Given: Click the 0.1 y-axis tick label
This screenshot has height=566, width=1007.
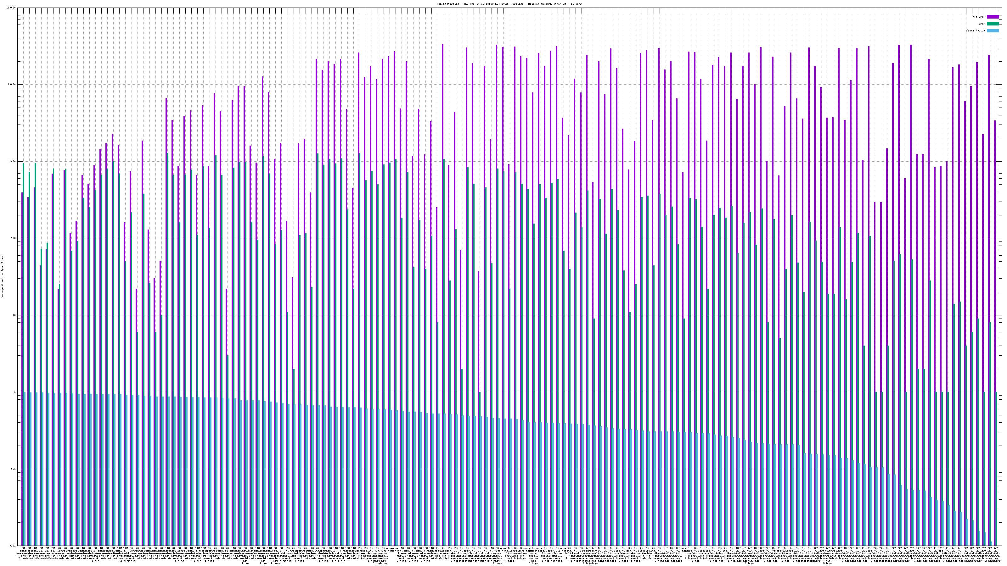Looking at the screenshot, I should (14, 469).
